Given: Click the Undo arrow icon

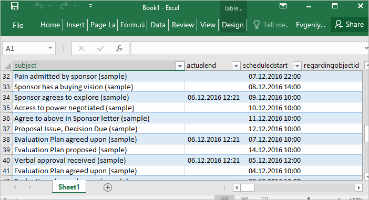Looking at the screenshot, I should (x=39, y=6).
